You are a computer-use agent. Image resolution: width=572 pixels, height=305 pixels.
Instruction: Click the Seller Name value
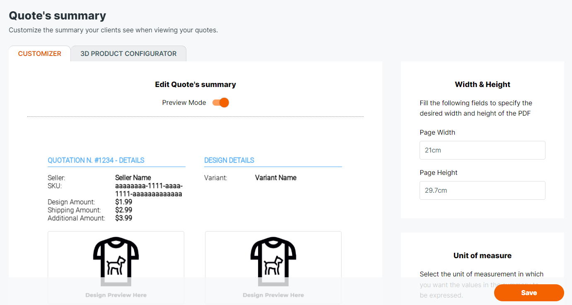(x=133, y=177)
